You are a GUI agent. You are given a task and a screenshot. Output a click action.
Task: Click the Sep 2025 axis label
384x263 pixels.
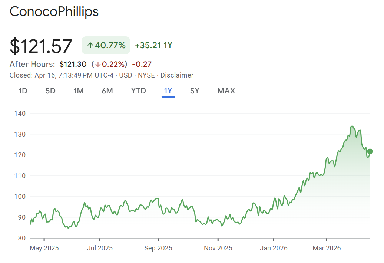(x=158, y=248)
